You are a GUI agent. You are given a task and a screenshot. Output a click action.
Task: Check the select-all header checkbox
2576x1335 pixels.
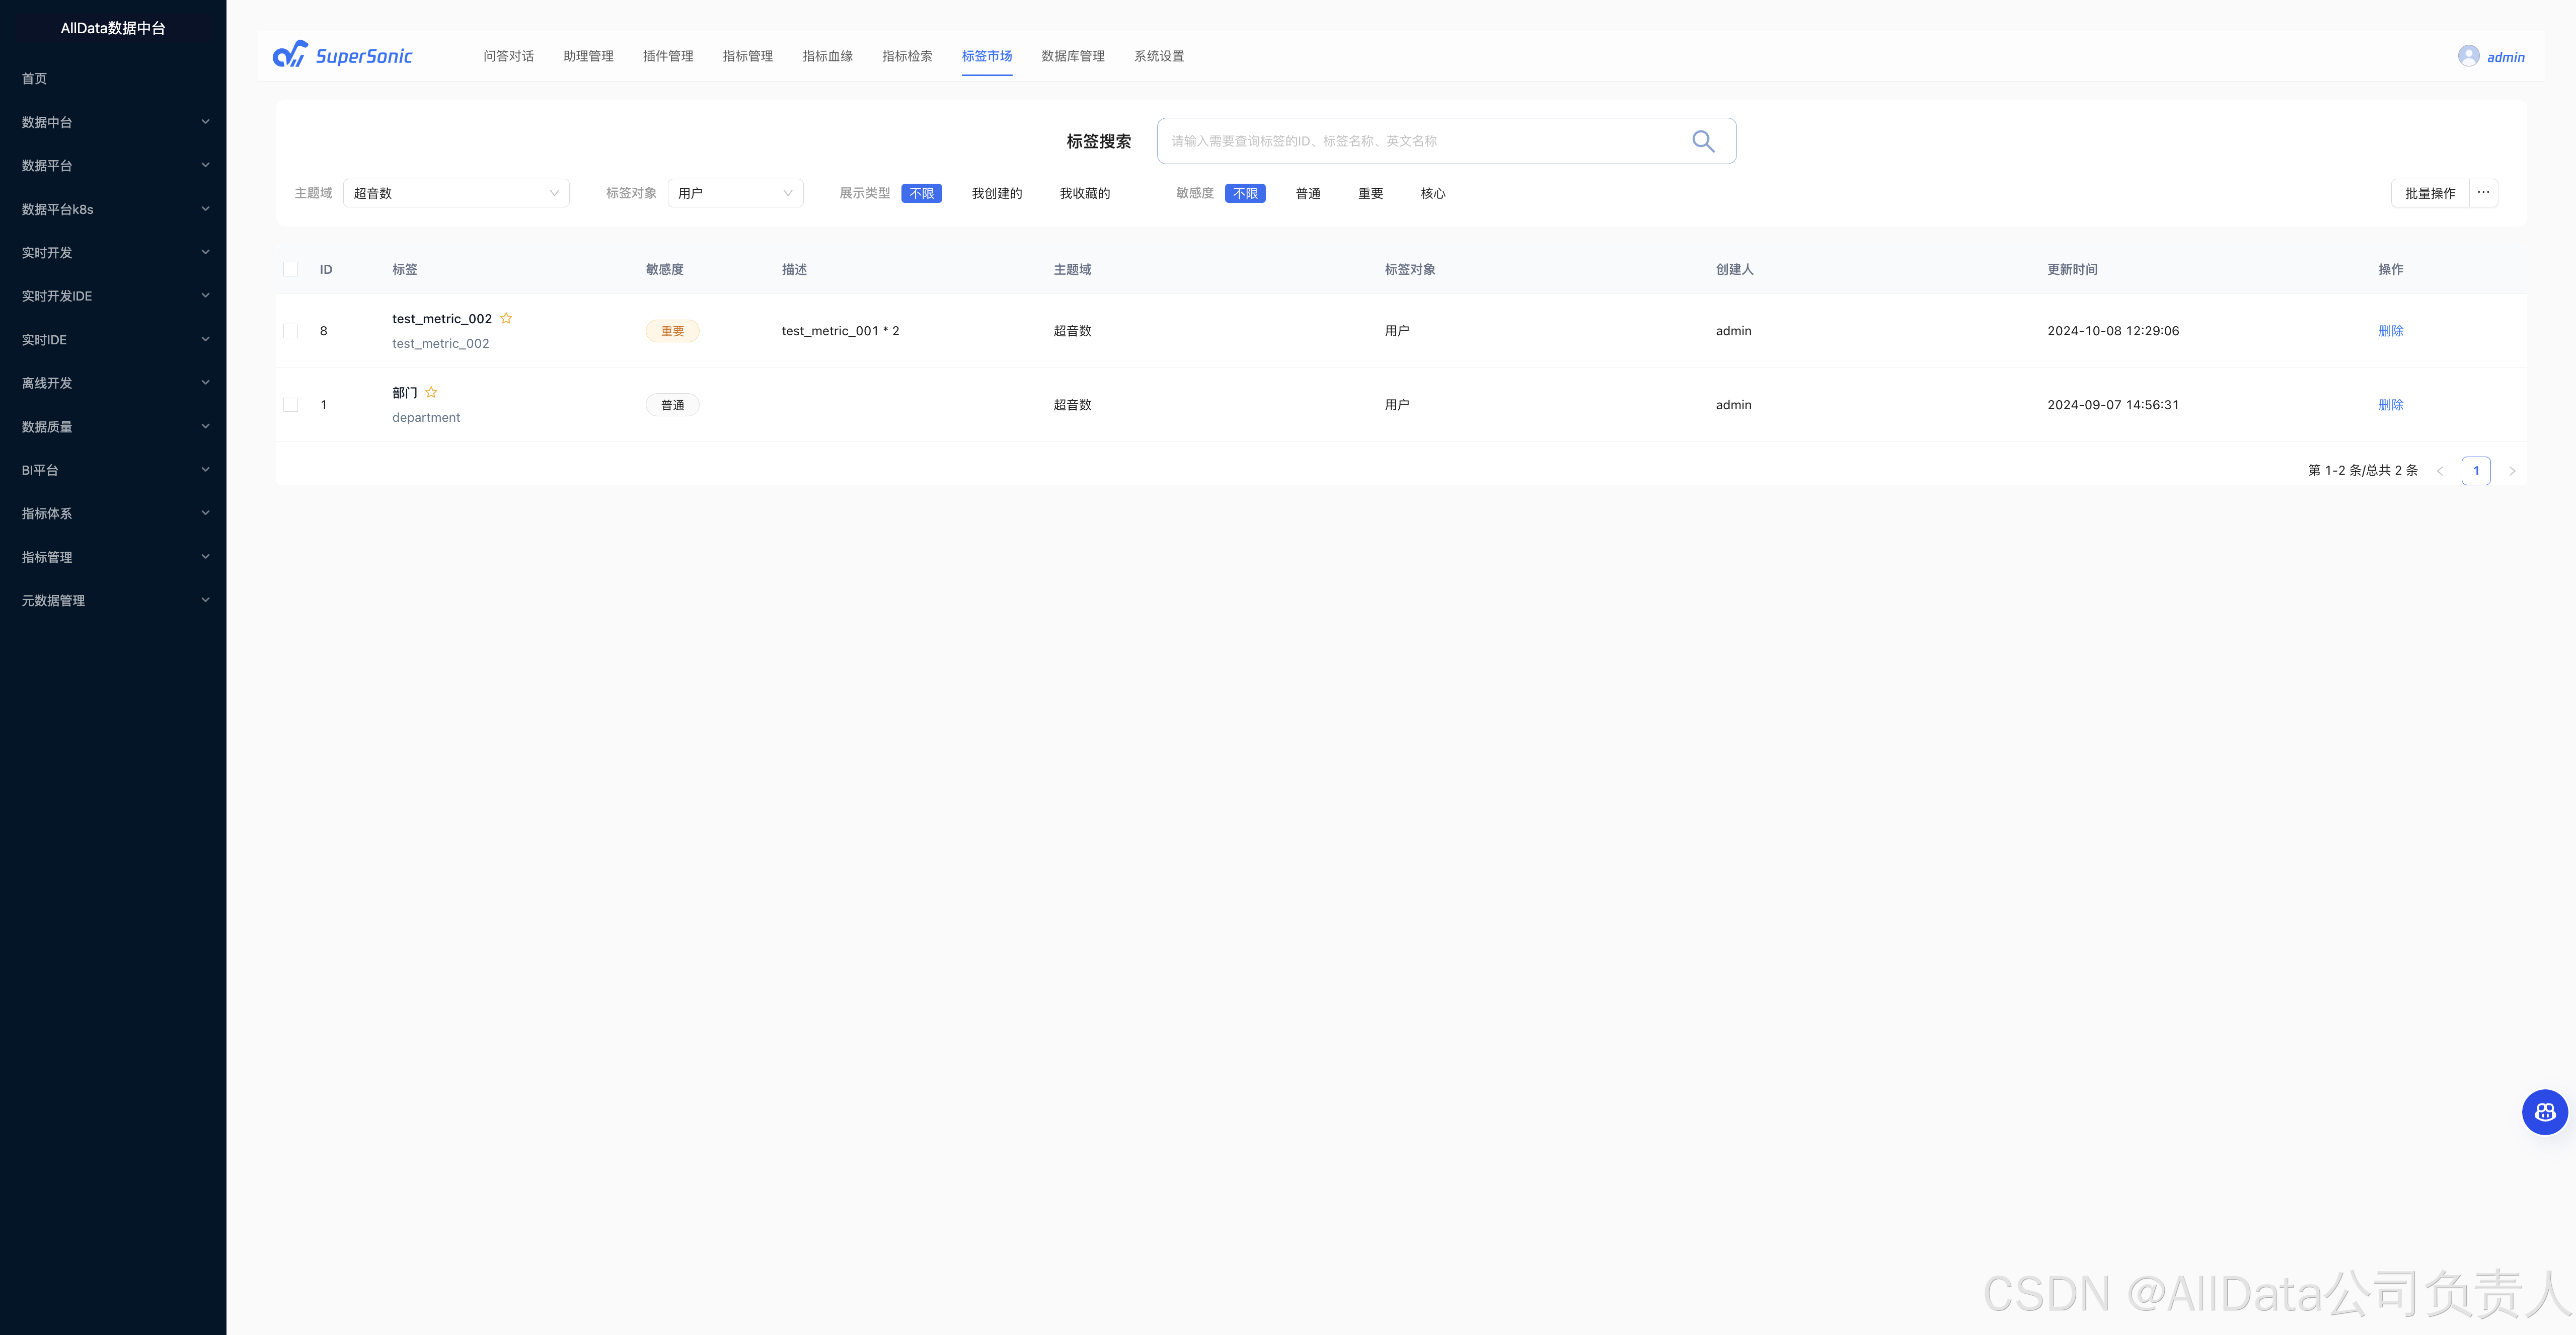(291, 269)
